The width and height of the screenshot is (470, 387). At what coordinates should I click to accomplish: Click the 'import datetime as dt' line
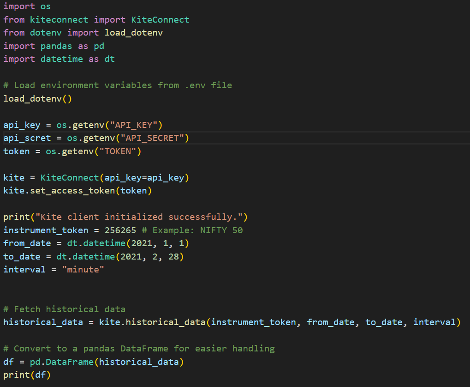pyautogui.click(x=59, y=59)
